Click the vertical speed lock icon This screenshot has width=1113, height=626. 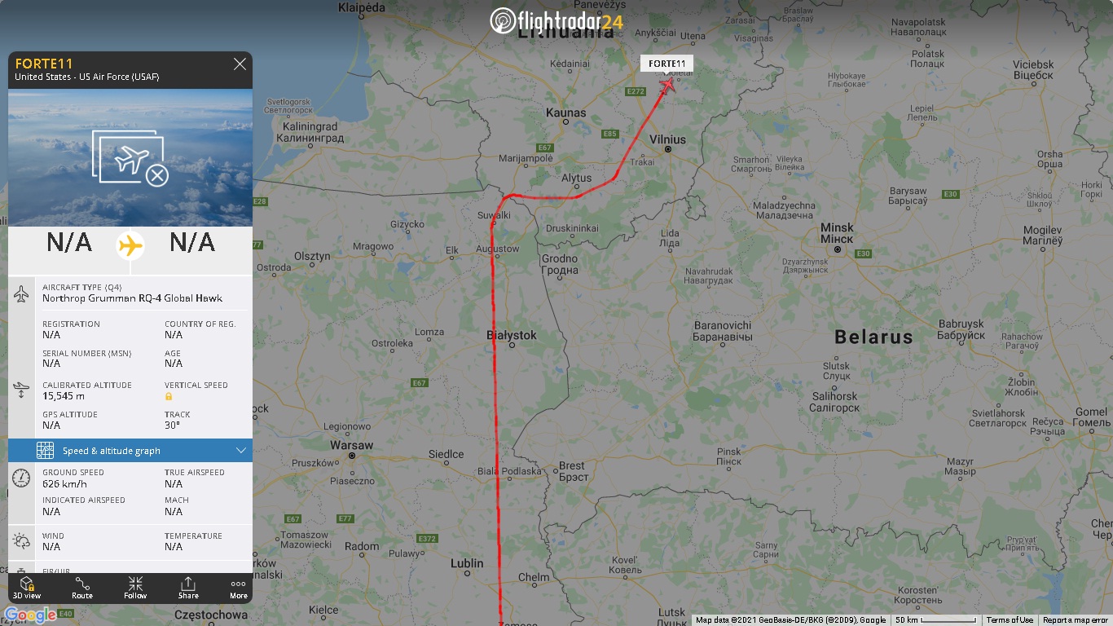169,396
